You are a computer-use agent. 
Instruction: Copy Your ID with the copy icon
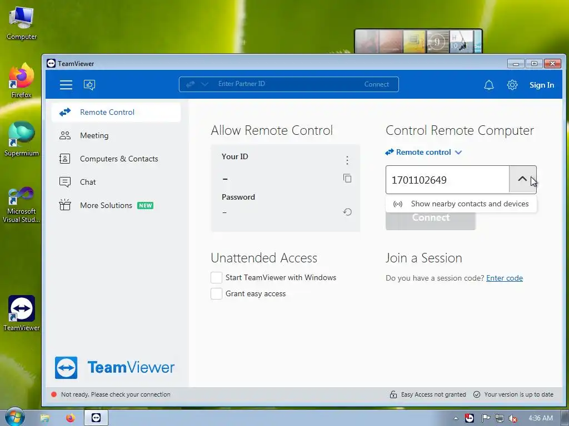click(x=347, y=178)
